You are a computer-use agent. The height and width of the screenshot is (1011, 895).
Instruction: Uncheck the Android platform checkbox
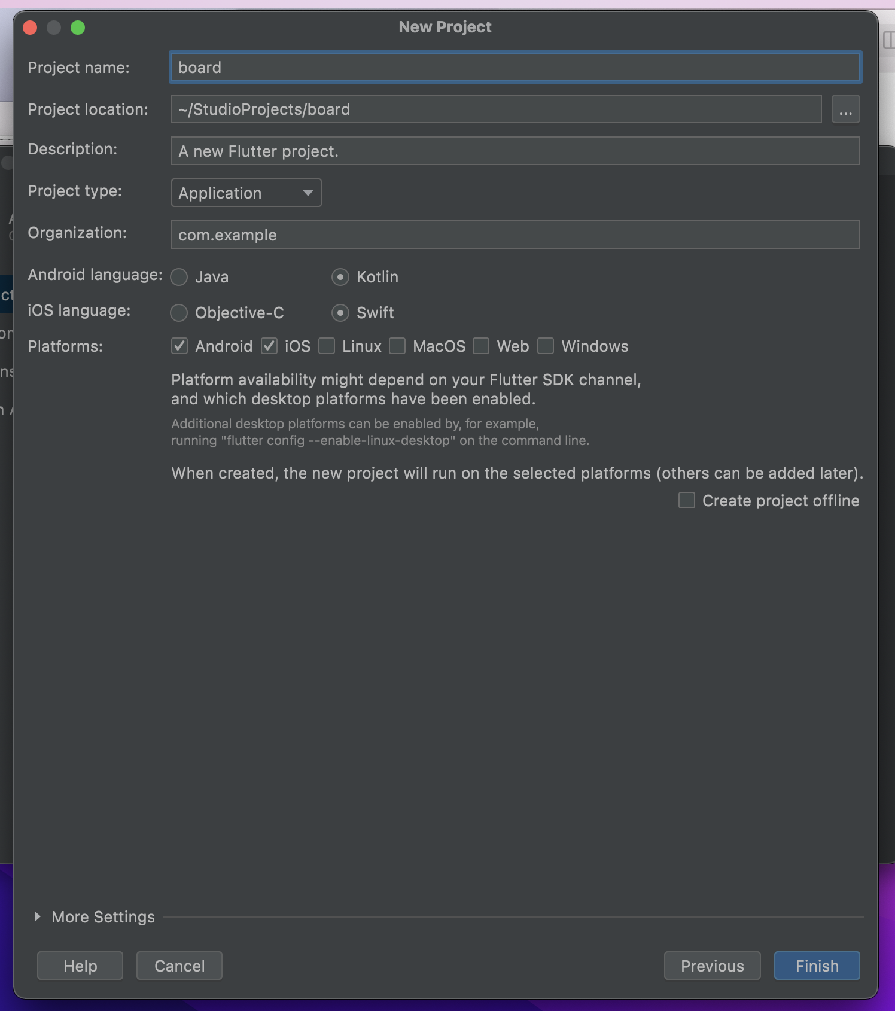[x=179, y=346]
